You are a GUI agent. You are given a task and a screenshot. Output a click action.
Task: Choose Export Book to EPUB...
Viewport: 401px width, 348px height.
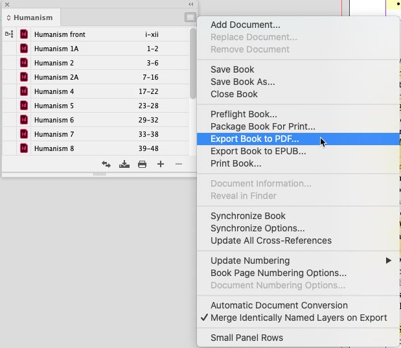click(x=299, y=151)
